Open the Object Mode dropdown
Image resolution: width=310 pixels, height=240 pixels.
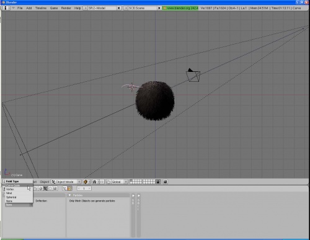coord(66,182)
